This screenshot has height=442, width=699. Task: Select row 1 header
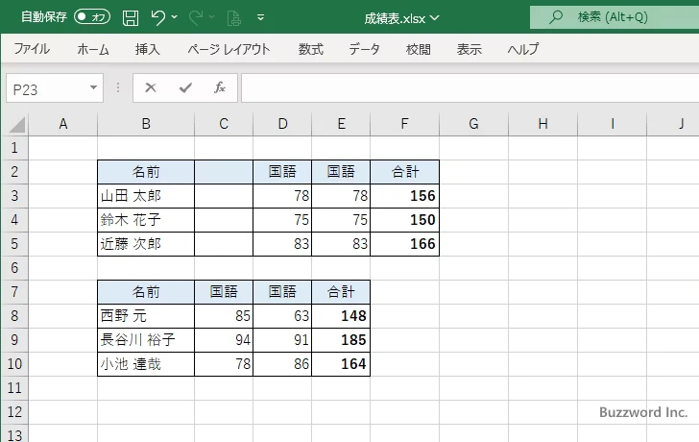(14, 148)
